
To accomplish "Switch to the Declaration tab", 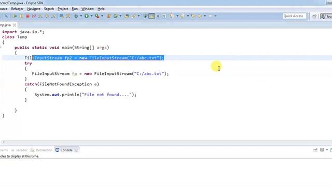I will coord(41,150).
